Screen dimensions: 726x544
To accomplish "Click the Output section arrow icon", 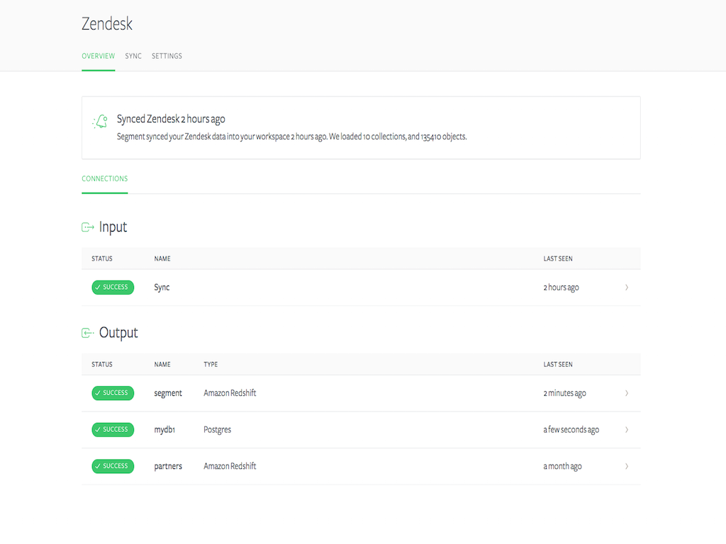I will [88, 333].
